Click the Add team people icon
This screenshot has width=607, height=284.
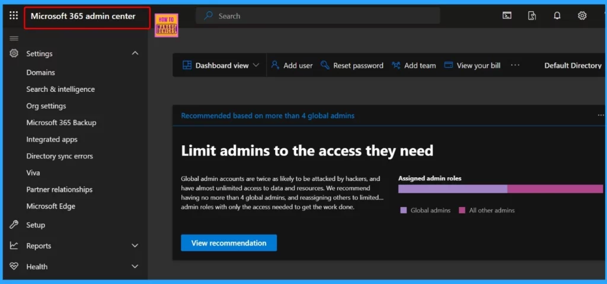(395, 65)
